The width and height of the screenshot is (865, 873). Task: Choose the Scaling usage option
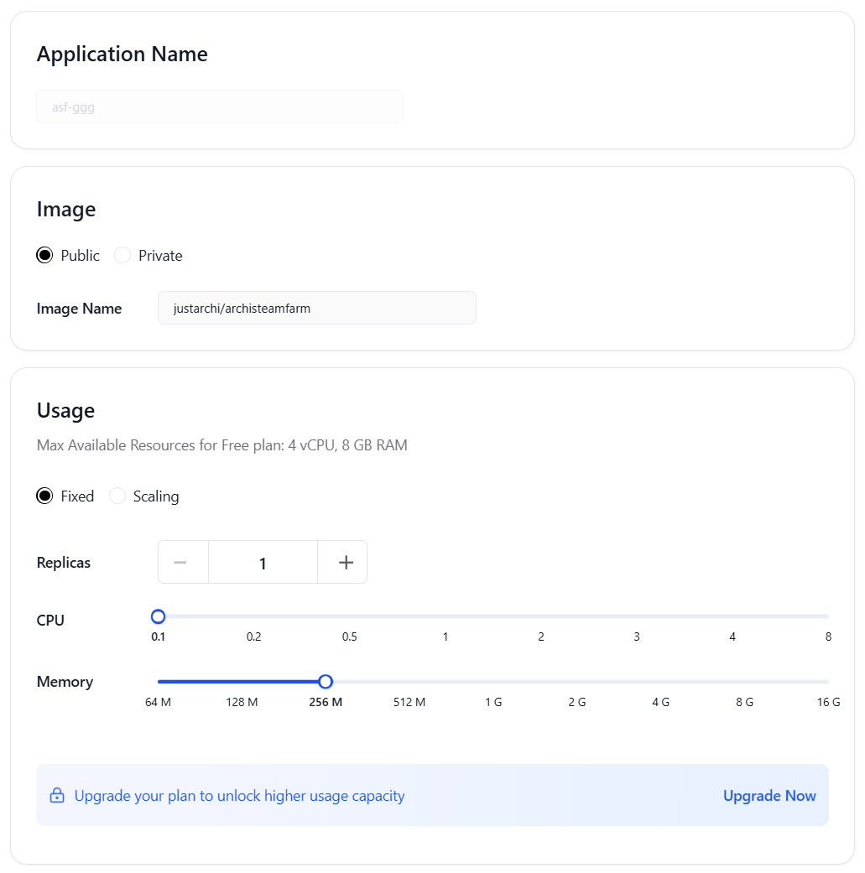click(117, 496)
